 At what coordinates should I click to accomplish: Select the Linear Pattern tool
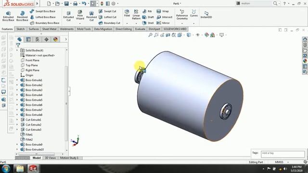136,15
